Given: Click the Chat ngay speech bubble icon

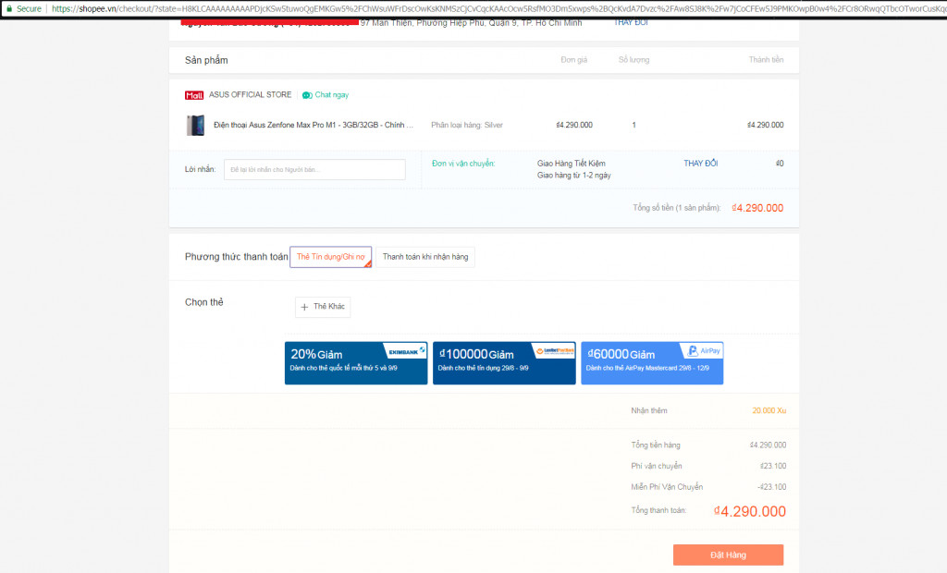Looking at the screenshot, I should 306,94.
